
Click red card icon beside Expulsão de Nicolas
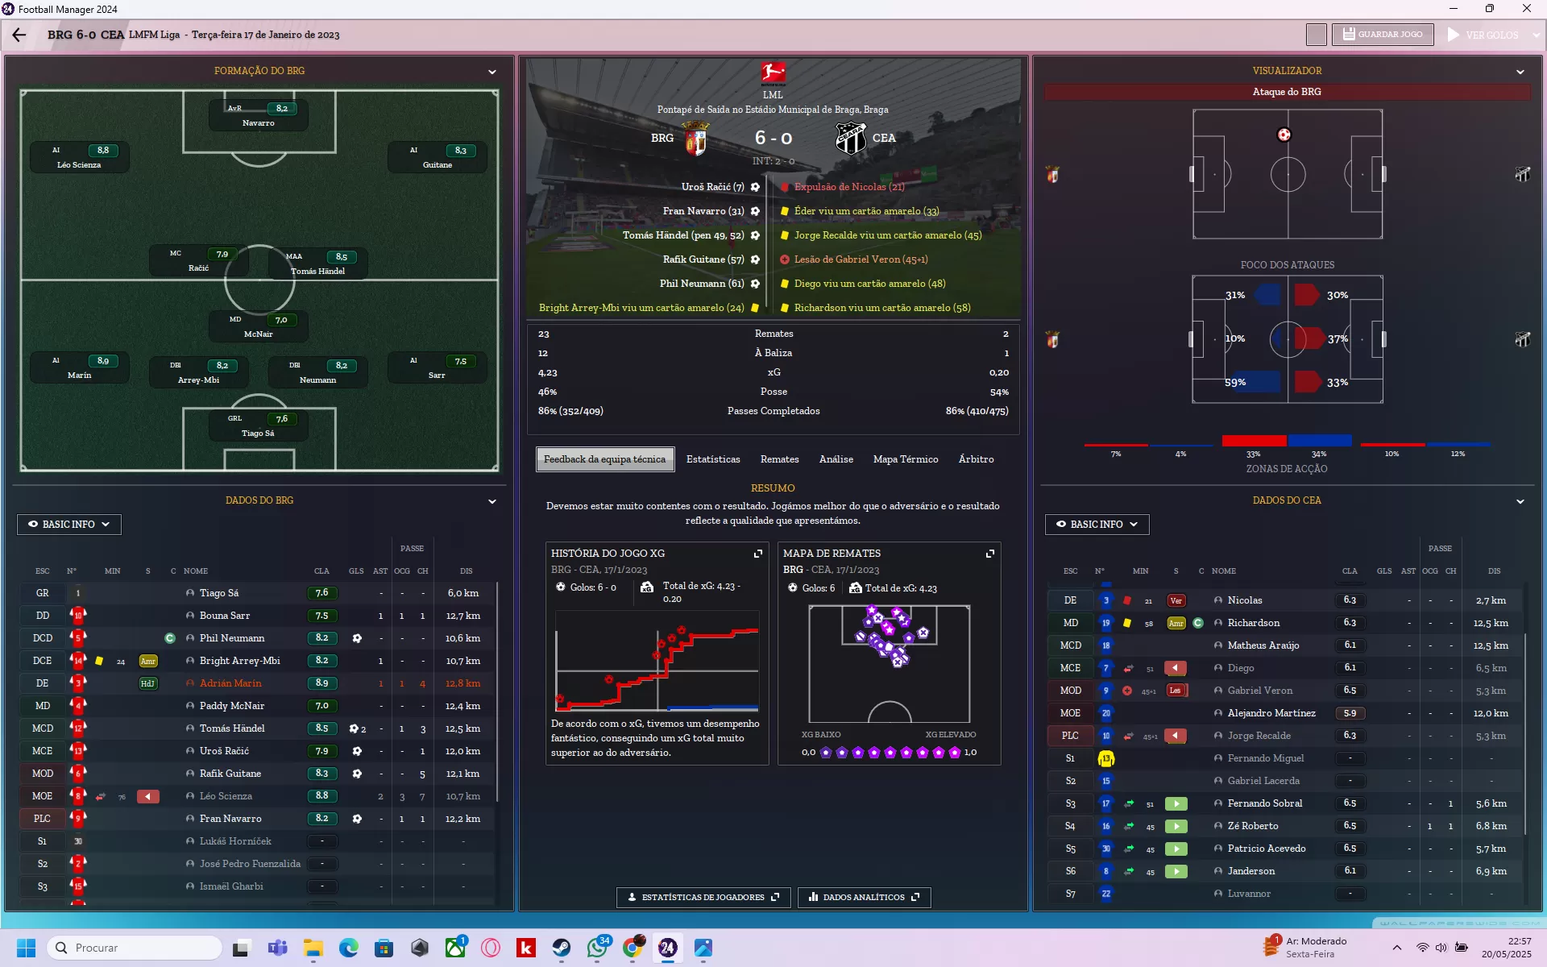tap(784, 187)
